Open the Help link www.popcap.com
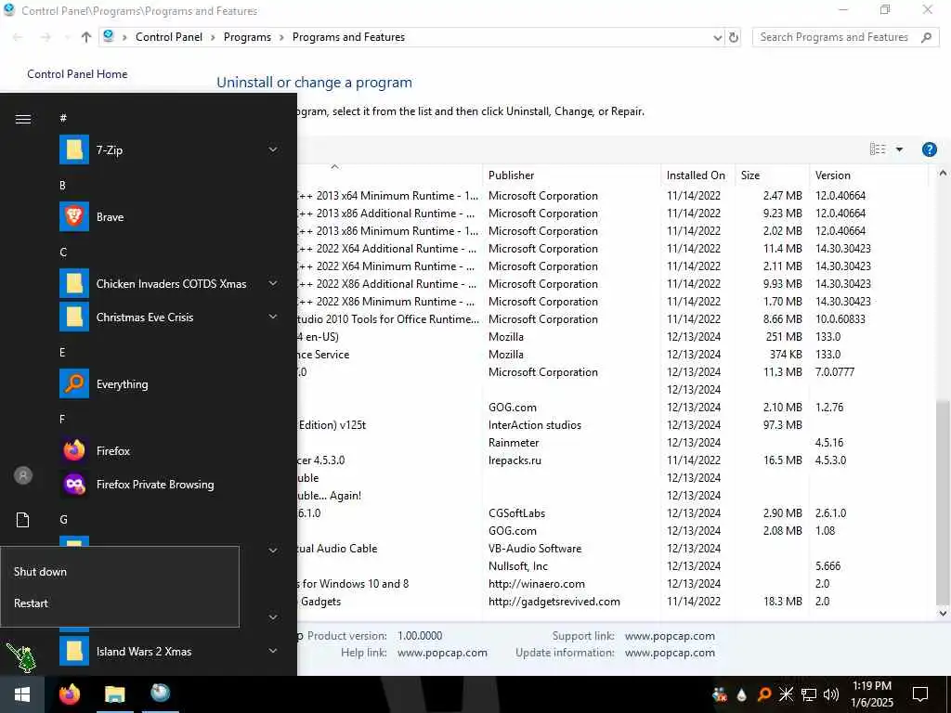 pos(442,653)
